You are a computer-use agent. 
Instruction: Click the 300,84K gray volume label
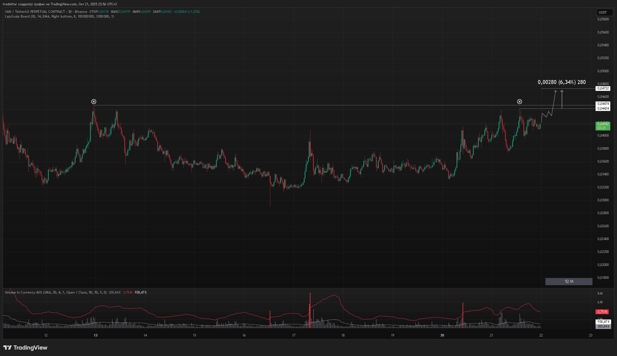click(603, 326)
